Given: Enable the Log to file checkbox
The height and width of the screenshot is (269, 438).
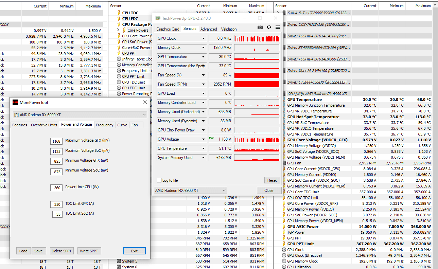Looking at the screenshot, I should 159,180.
